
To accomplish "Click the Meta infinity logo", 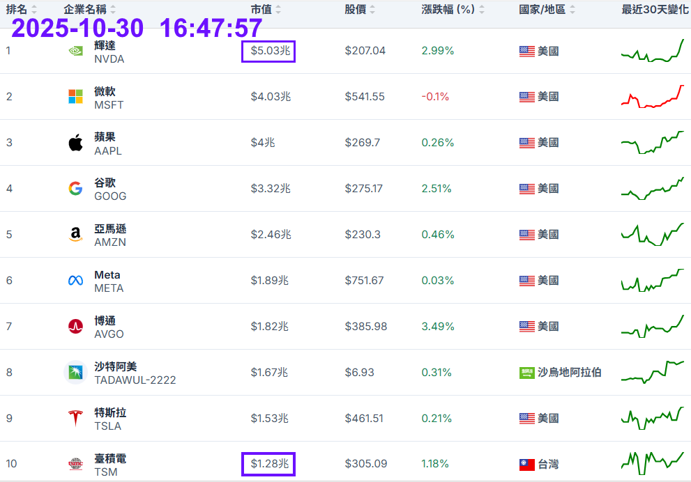I will point(75,281).
